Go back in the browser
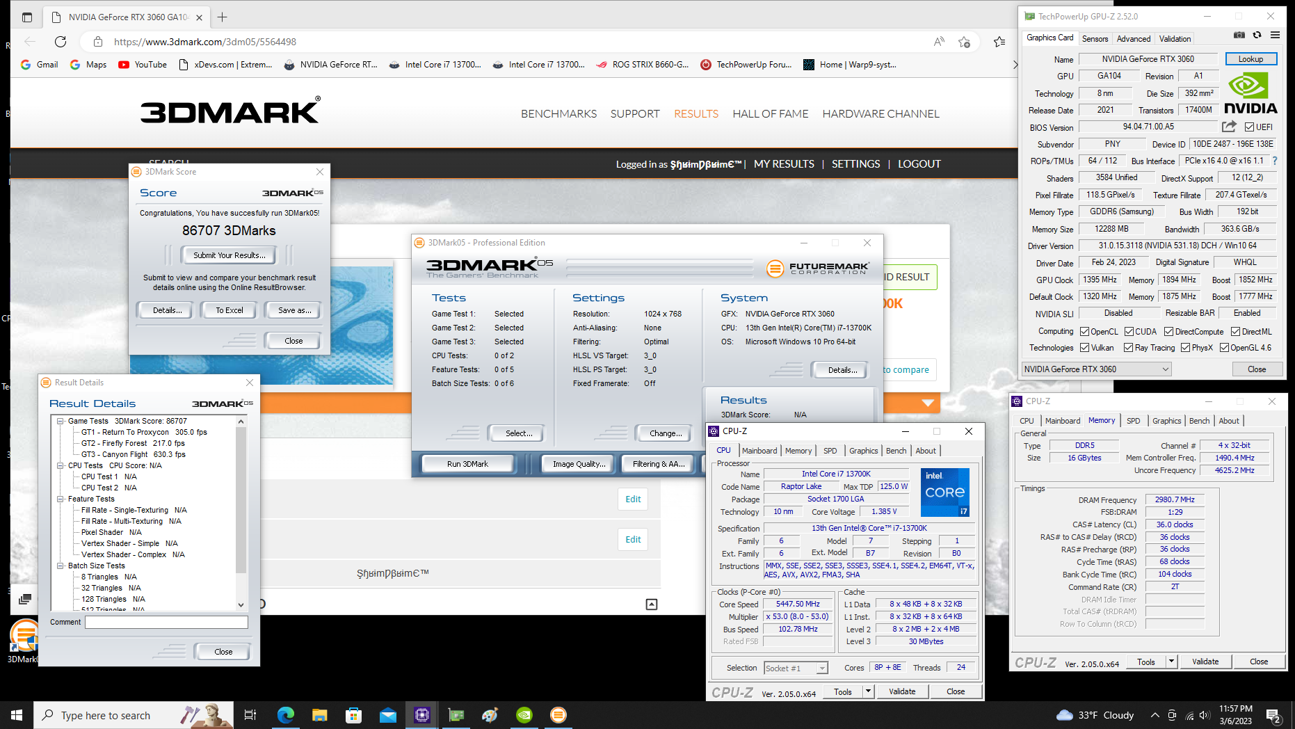 [x=29, y=42]
